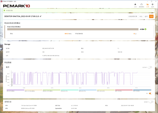
Task: Click the 有效的分数 valid score text
Action: point(9,10)
